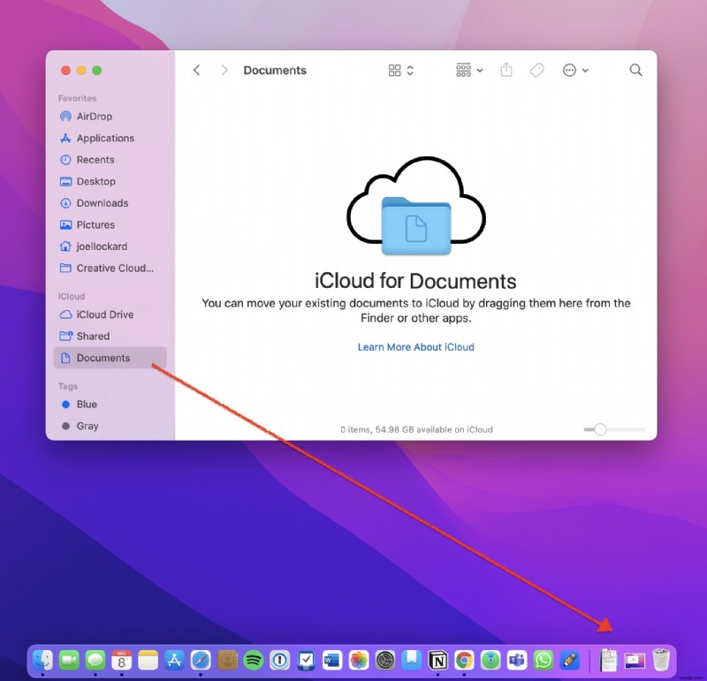This screenshot has height=681, width=707.
Task: Click the Learn More About iCloud link
Action: 415,346
